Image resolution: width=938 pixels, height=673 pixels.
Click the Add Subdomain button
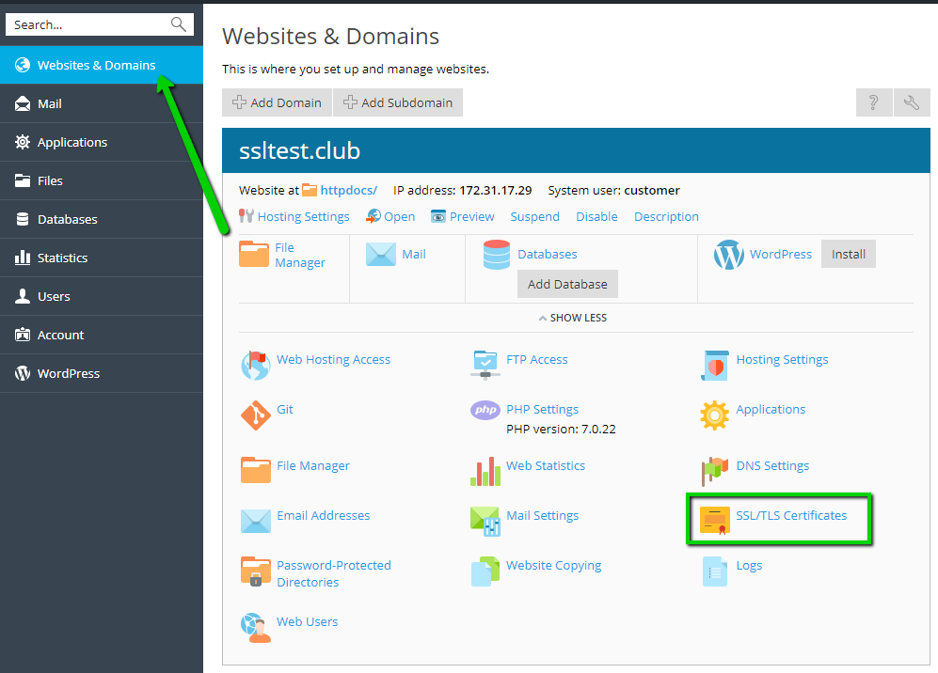pos(398,102)
